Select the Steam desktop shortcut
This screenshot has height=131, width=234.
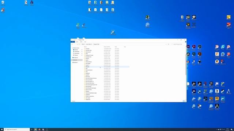[223, 91]
